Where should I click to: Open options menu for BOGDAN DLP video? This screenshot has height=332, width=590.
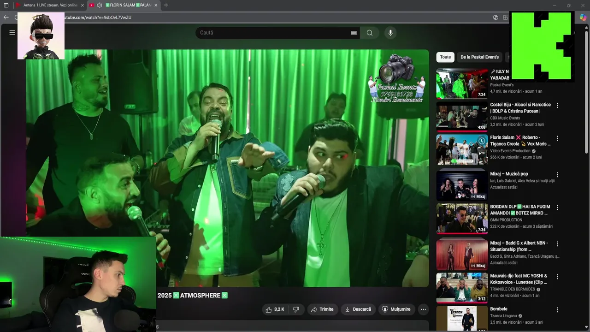point(557,207)
